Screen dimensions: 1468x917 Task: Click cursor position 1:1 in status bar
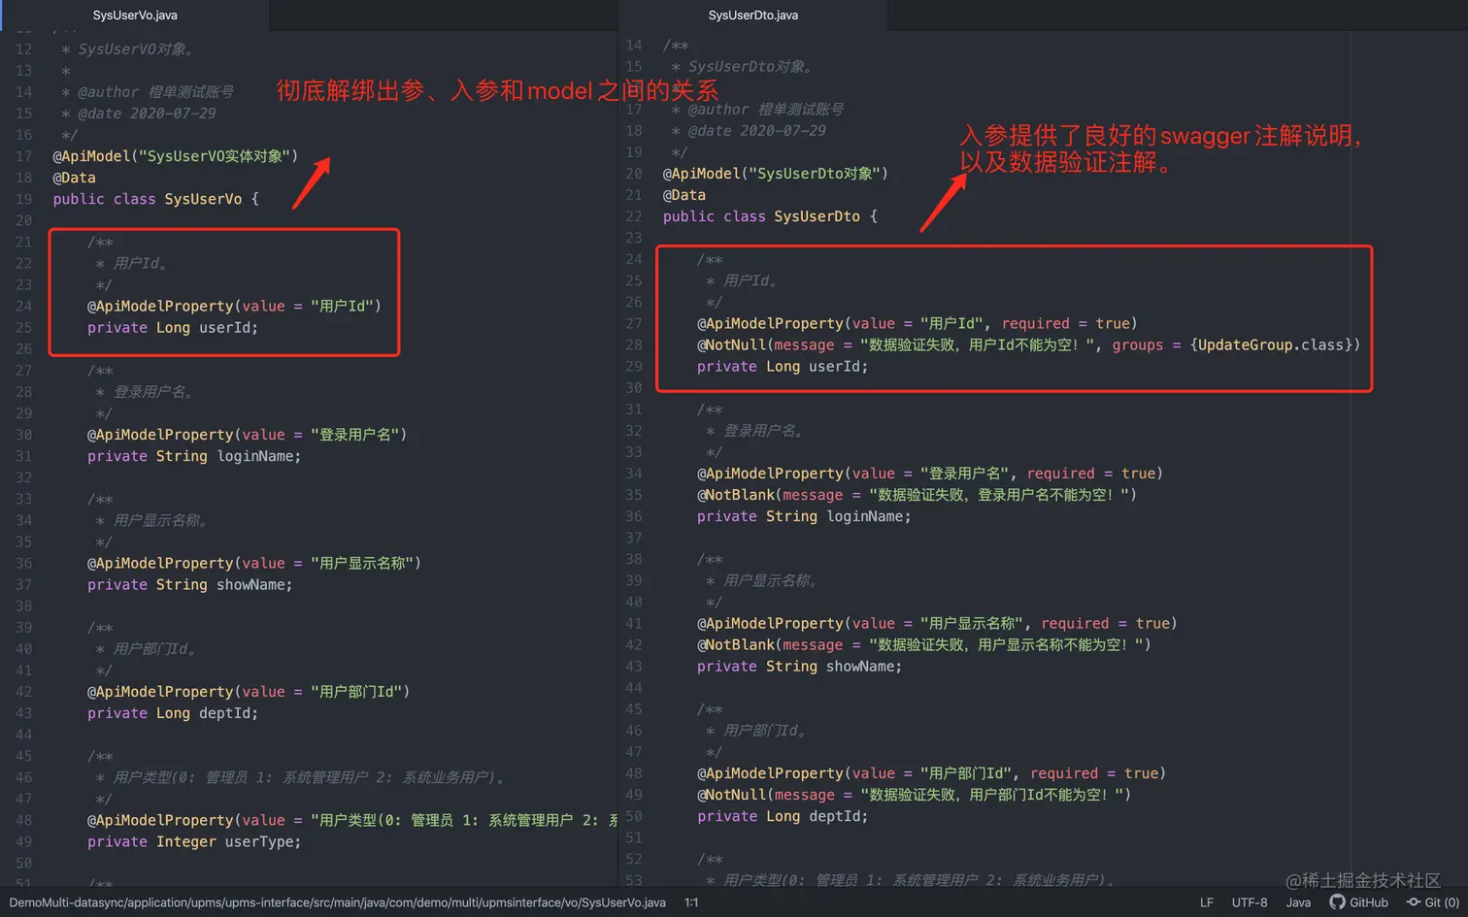click(x=691, y=902)
